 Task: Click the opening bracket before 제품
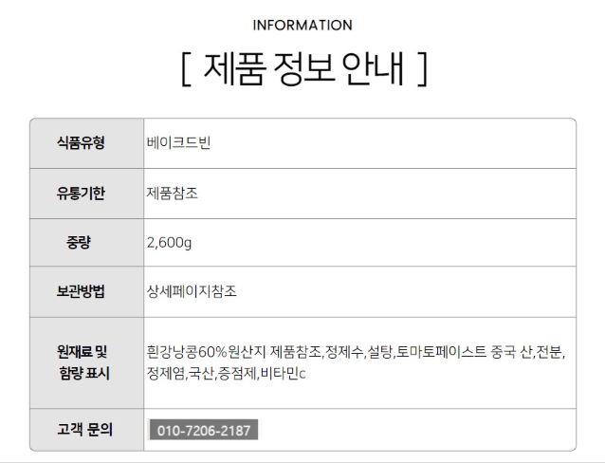pos(186,69)
